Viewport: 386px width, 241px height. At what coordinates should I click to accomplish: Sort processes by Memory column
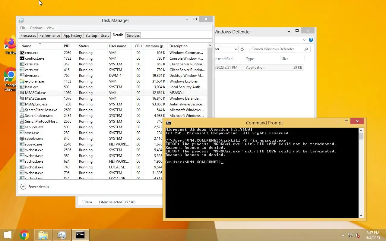point(155,46)
